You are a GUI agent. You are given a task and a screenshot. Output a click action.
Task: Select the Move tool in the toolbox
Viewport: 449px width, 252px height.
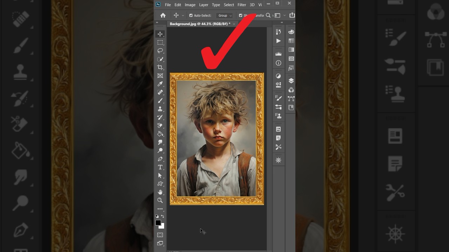coord(160,34)
